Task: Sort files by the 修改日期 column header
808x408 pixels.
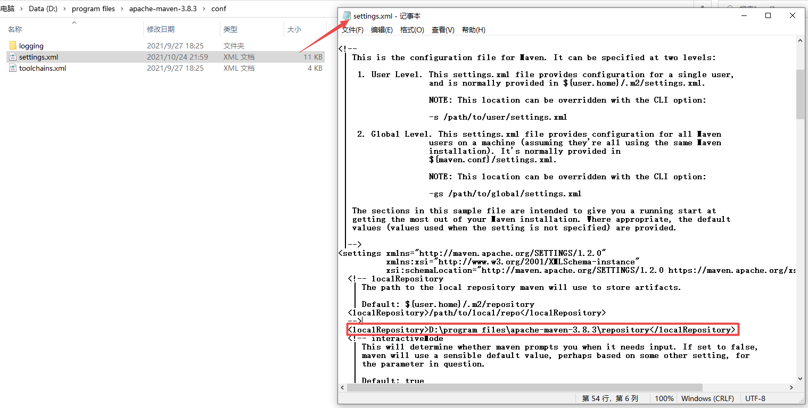Action: pos(161,29)
